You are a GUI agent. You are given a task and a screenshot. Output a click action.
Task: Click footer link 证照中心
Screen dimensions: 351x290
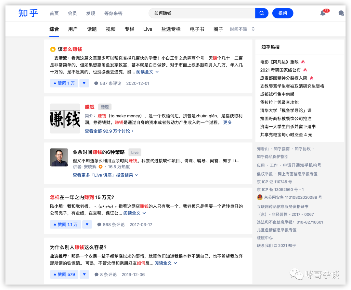(x=265, y=238)
